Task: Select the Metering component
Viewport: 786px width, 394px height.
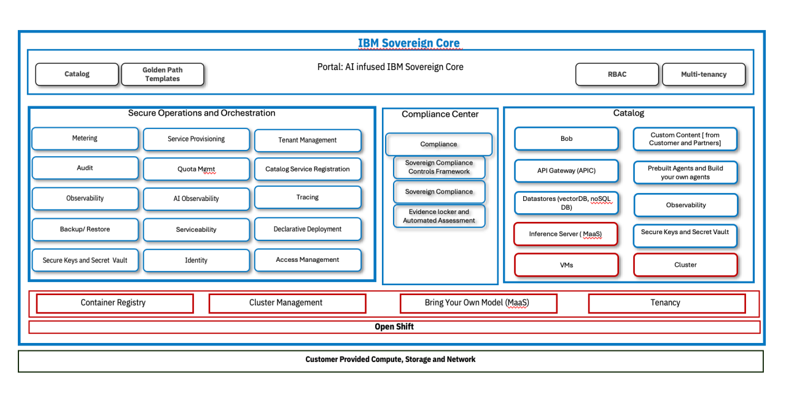Action: [85, 138]
